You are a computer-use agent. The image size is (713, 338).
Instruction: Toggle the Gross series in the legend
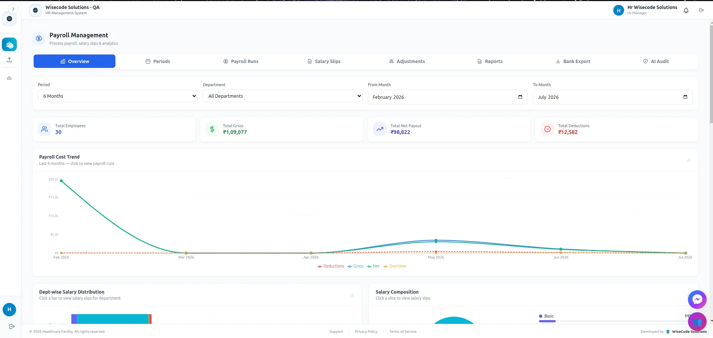356,266
